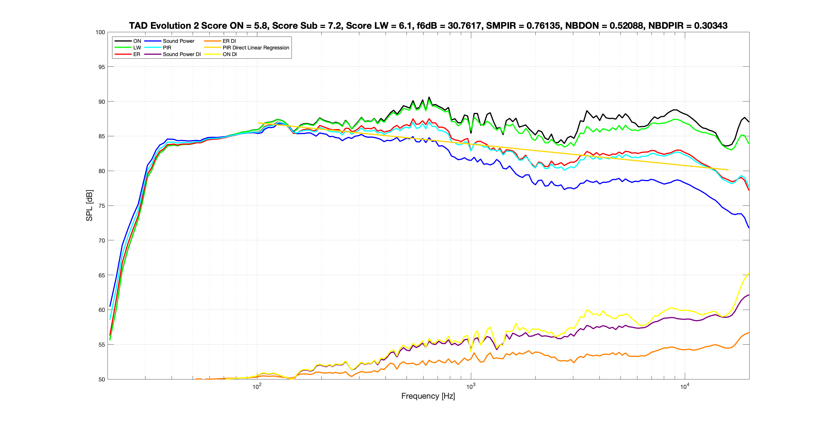Click the 55 y-axis tick label
The width and height of the screenshot is (828, 426).
click(101, 344)
